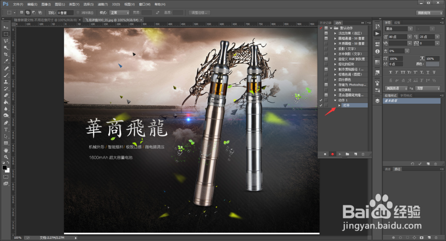Screen dimensions: 446x241
Task: Open the Layers panel icon in dock
Action: pyautogui.click(x=377, y=101)
